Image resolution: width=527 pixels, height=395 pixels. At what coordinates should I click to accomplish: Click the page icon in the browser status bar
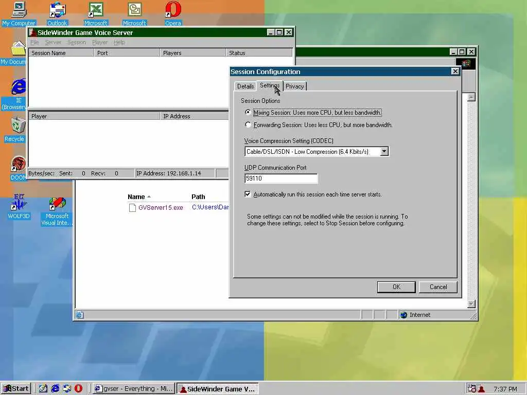click(x=79, y=315)
